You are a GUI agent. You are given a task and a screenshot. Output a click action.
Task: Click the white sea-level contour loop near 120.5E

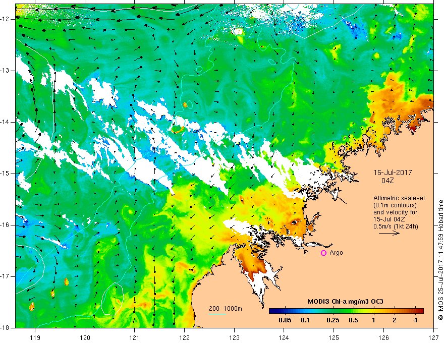113,299
